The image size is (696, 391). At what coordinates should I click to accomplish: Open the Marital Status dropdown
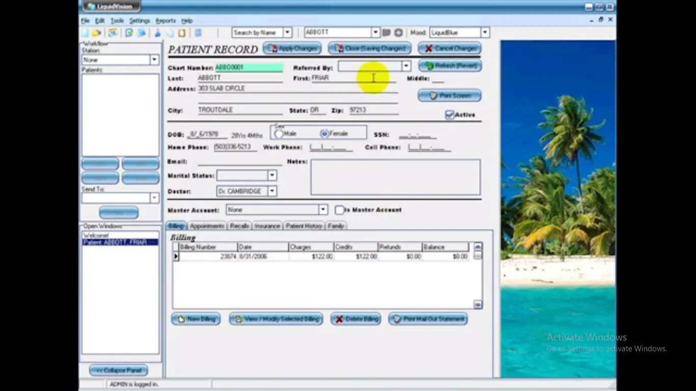click(x=272, y=175)
